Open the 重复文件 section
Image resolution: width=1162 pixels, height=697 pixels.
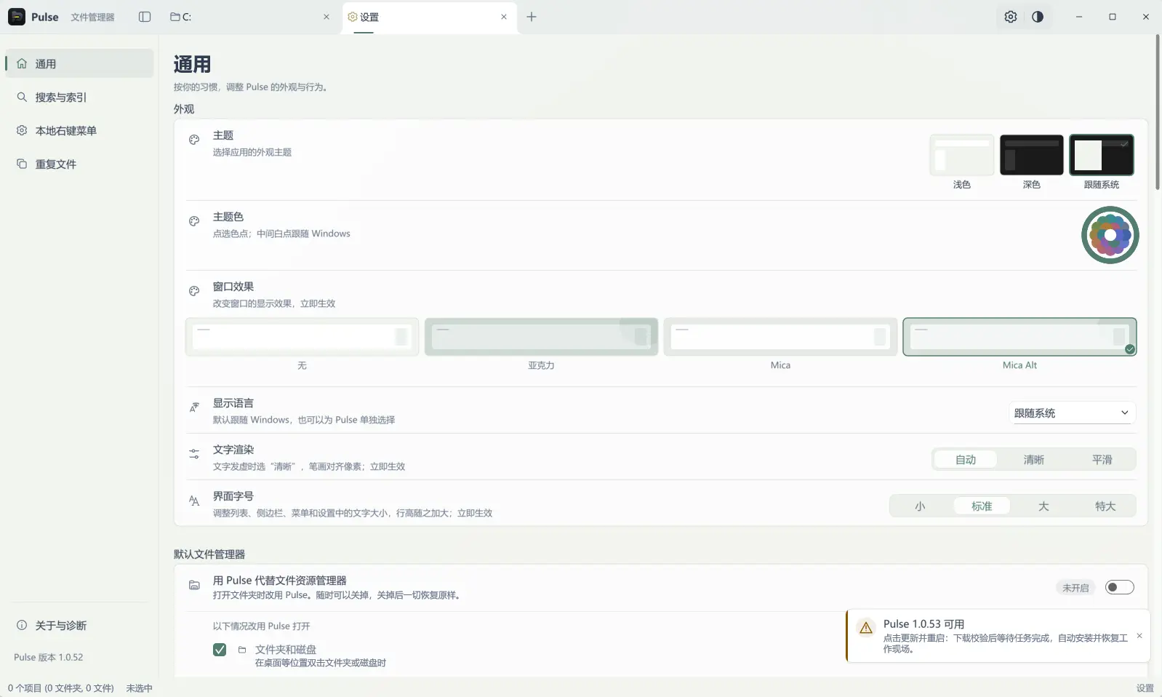click(x=80, y=164)
